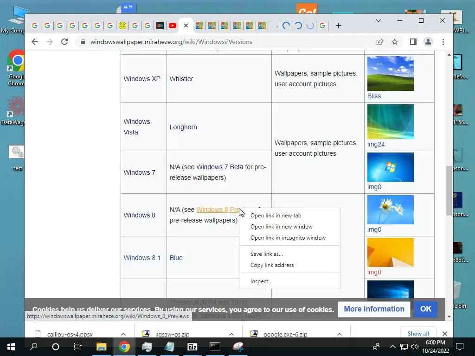Click the page's vertical scrollbar thumb
Viewport: 475px width, 356px height.
[x=449, y=191]
